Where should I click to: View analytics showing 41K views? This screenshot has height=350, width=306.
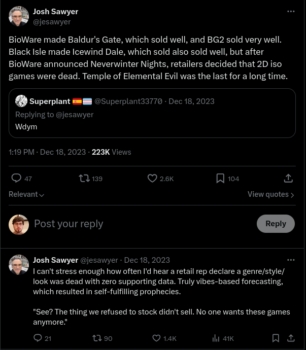tap(216, 338)
